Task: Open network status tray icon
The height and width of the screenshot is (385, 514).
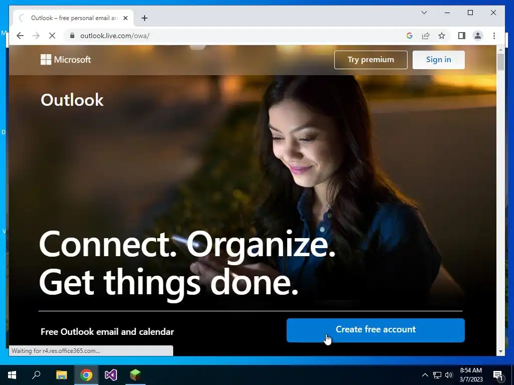Action: click(x=437, y=375)
